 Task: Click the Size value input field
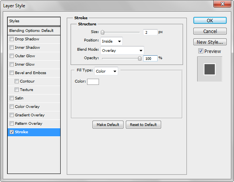click(150, 33)
